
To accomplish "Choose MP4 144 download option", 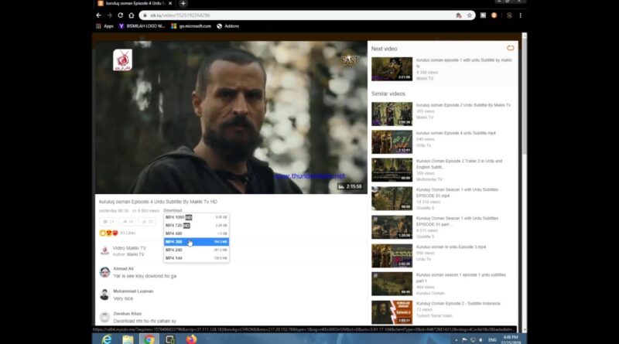I will (197, 258).
